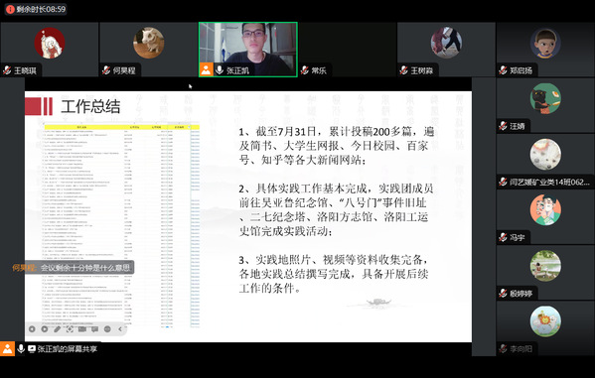Toggle 何昊程's muted microphone icon

[106, 70]
